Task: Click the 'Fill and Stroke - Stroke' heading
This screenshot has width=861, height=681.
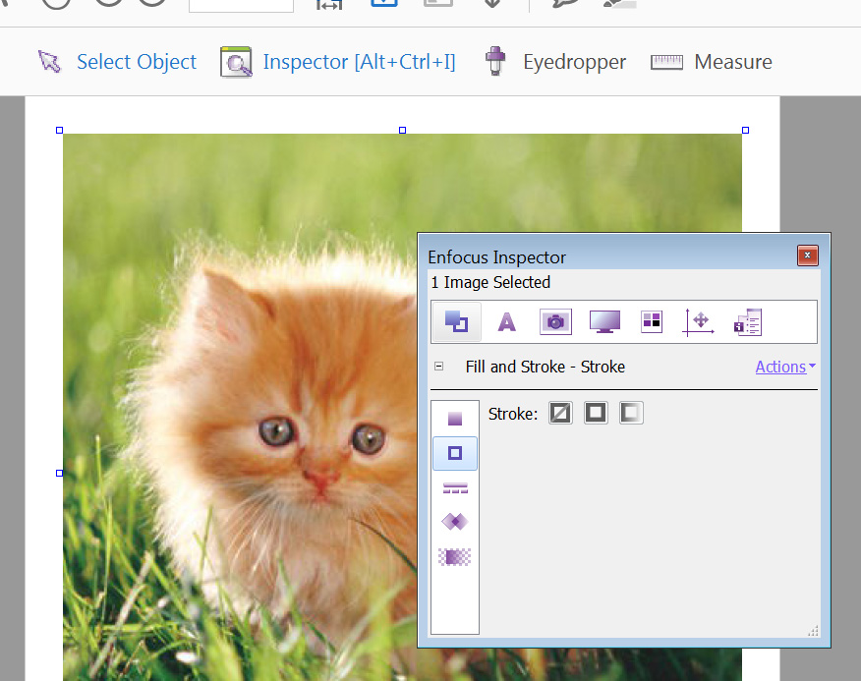Action: [545, 367]
